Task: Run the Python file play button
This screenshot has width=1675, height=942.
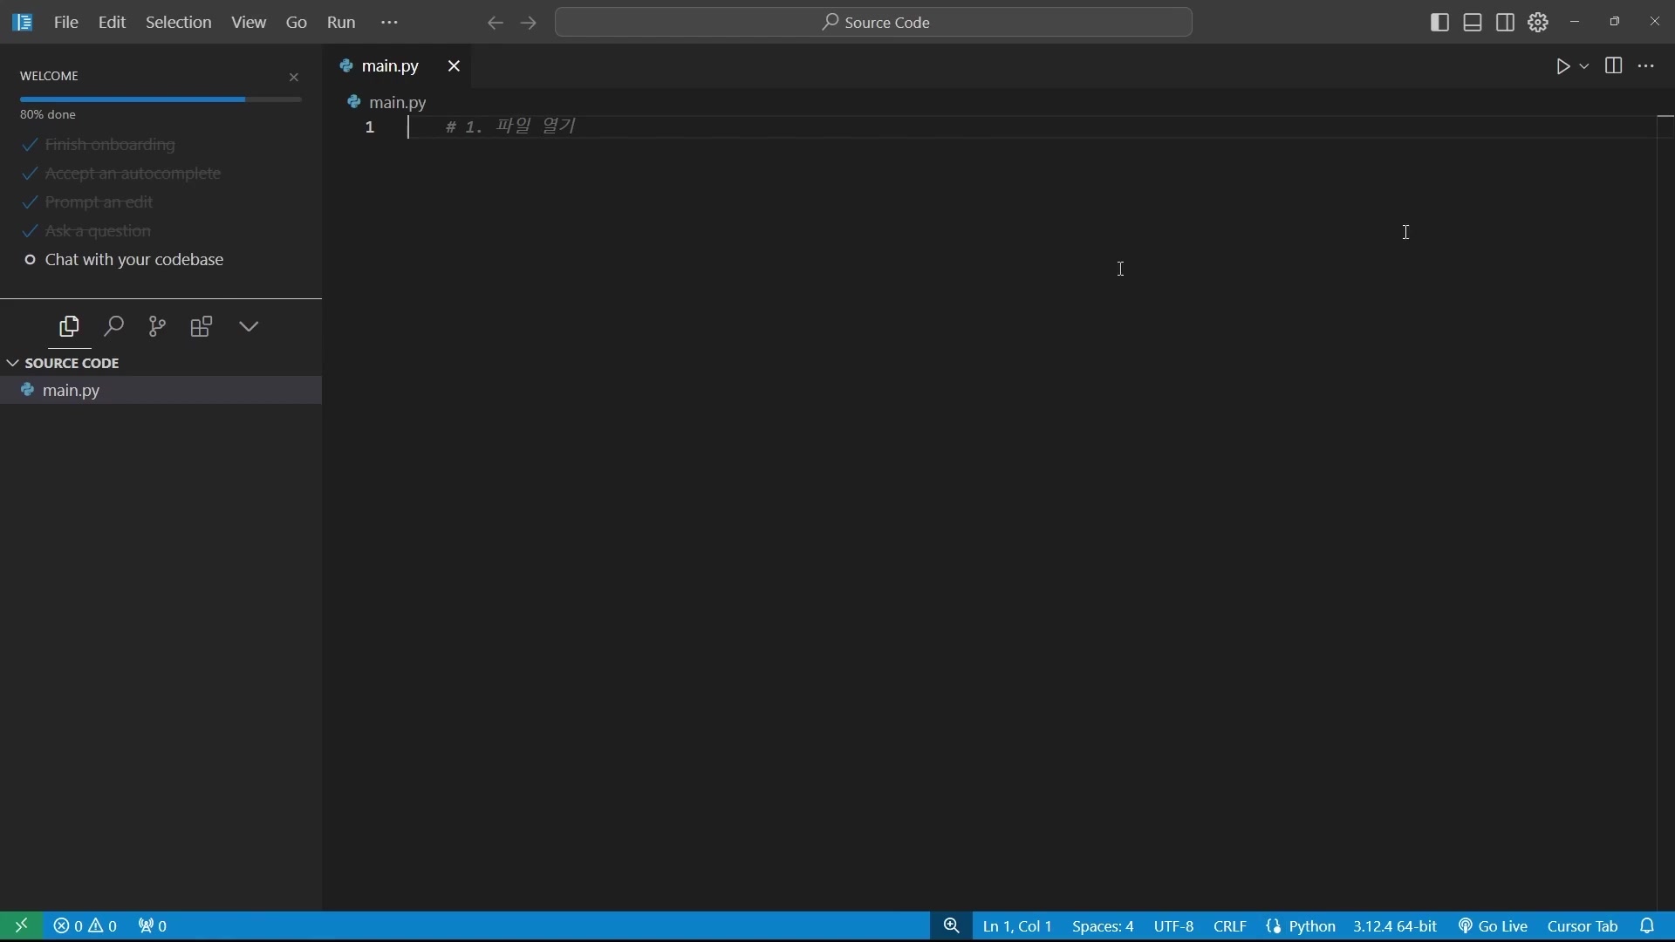Action: 1563,67
